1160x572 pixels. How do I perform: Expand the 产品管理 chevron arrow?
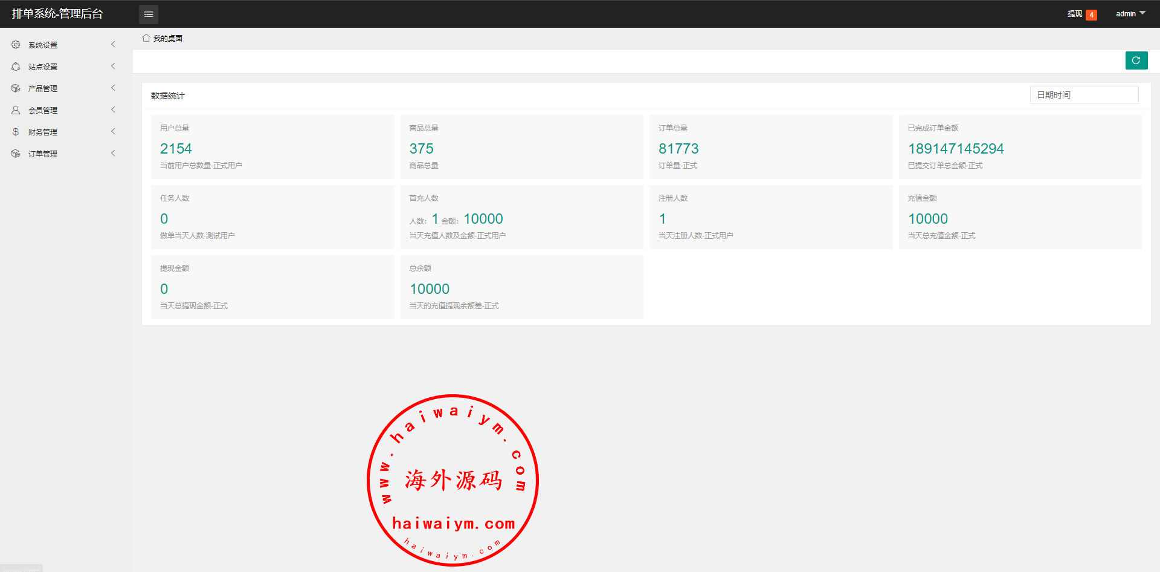[113, 88]
